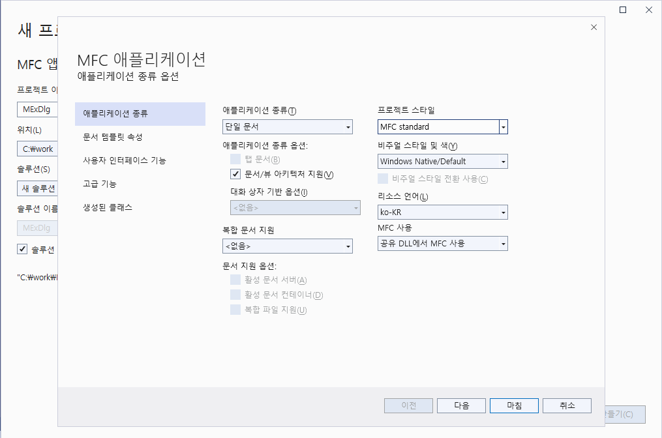Image resolution: width=662 pixels, height=438 pixels.
Task: Open MFC 사용 dropdown
Action: click(443, 244)
